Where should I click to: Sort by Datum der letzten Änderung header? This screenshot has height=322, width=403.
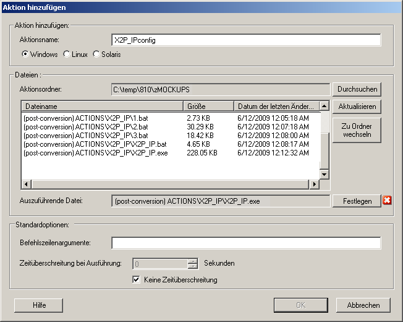277,107
